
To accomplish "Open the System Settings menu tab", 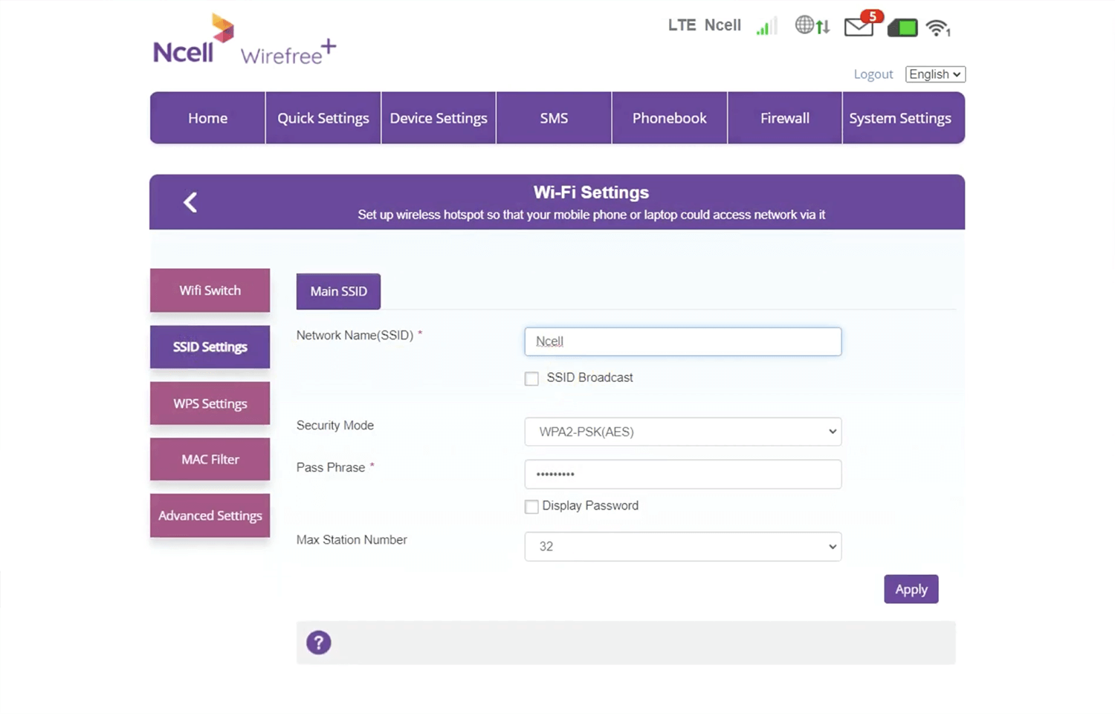I will pos(899,118).
